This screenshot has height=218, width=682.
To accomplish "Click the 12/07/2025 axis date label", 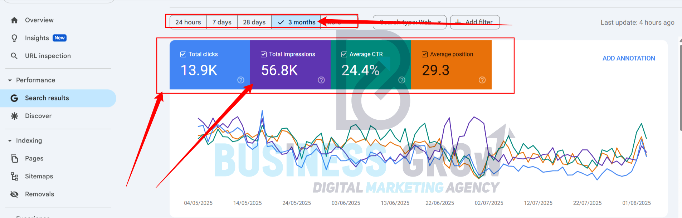I will 538,203.
